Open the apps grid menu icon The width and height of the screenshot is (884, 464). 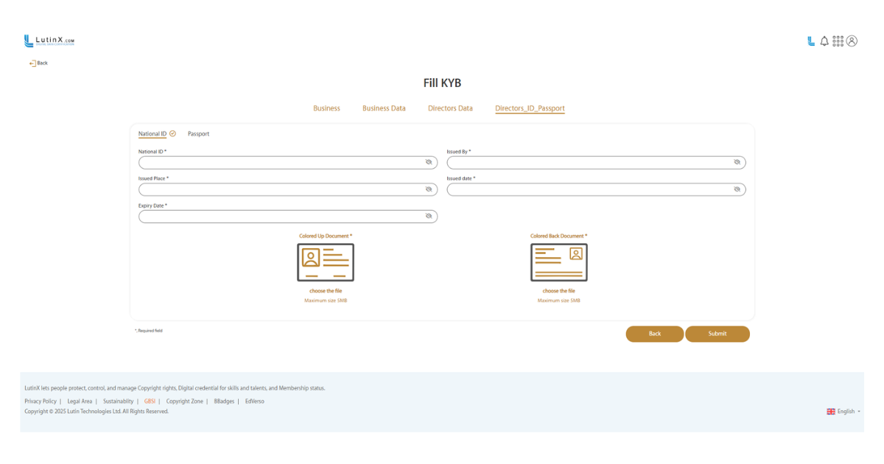tap(838, 41)
